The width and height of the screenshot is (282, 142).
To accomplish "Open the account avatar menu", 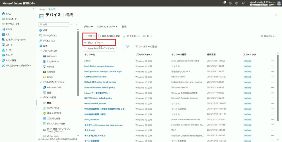I will [x=279, y=3].
